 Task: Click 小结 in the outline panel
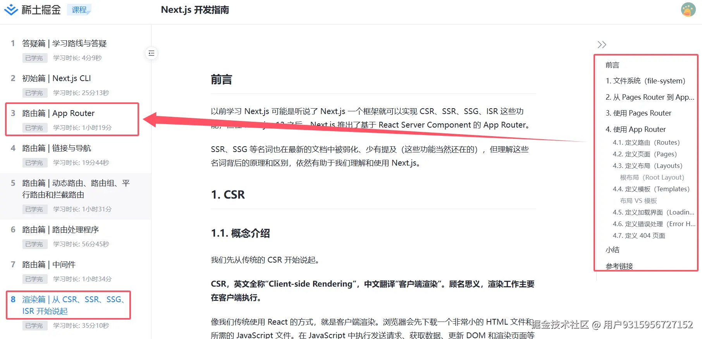(612, 250)
